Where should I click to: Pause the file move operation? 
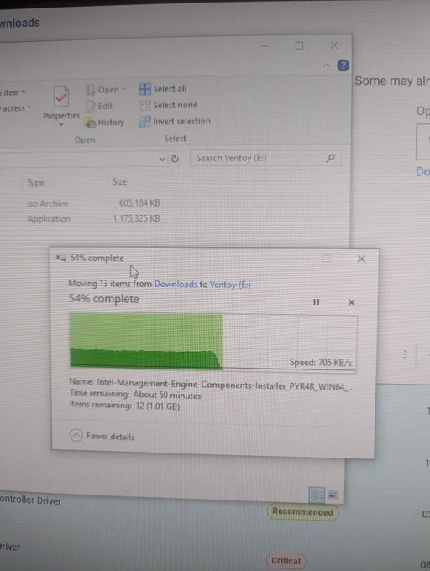point(317,302)
